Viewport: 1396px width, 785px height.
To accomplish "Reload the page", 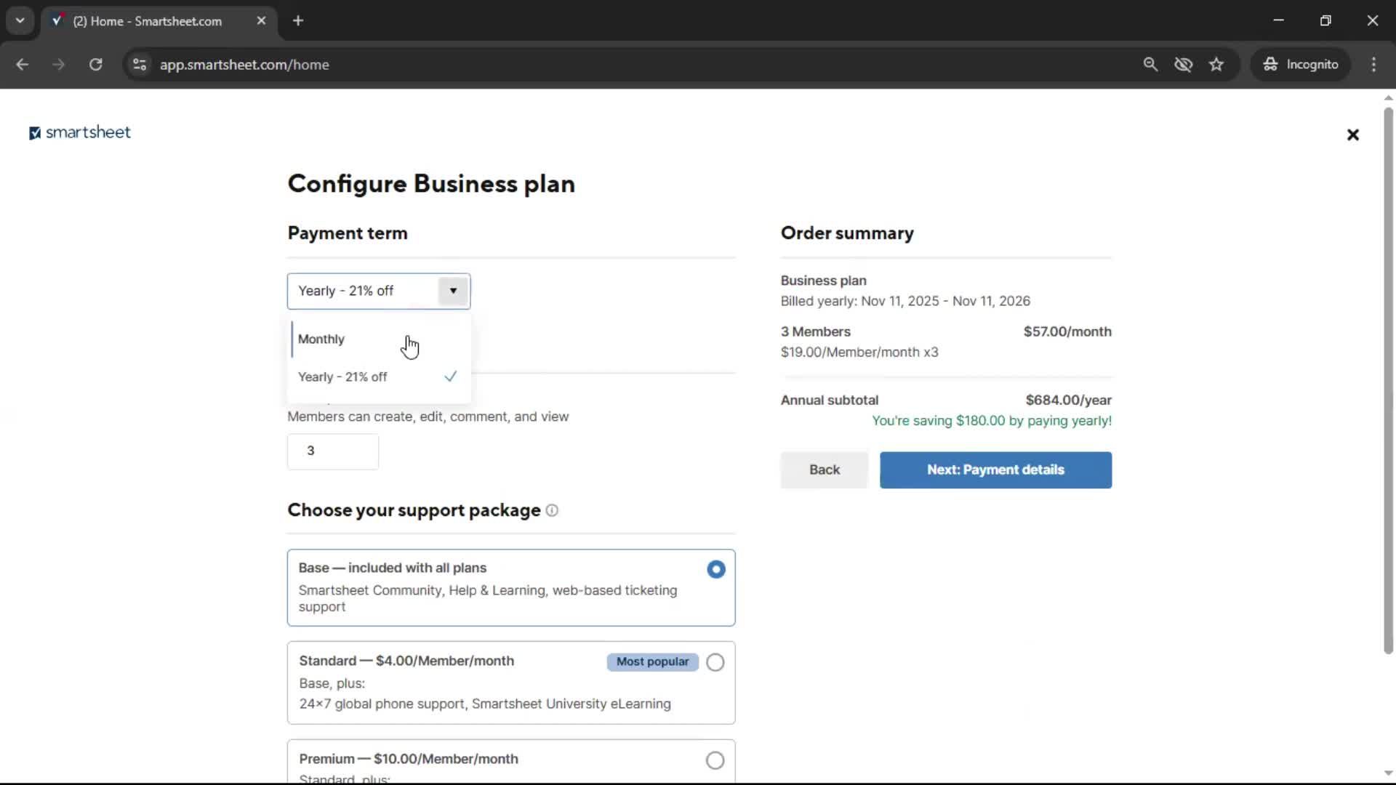I will tap(95, 65).
